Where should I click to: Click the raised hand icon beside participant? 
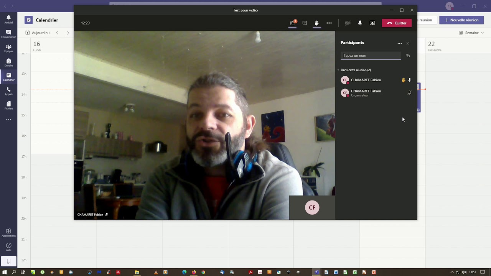[x=403, y=80]
